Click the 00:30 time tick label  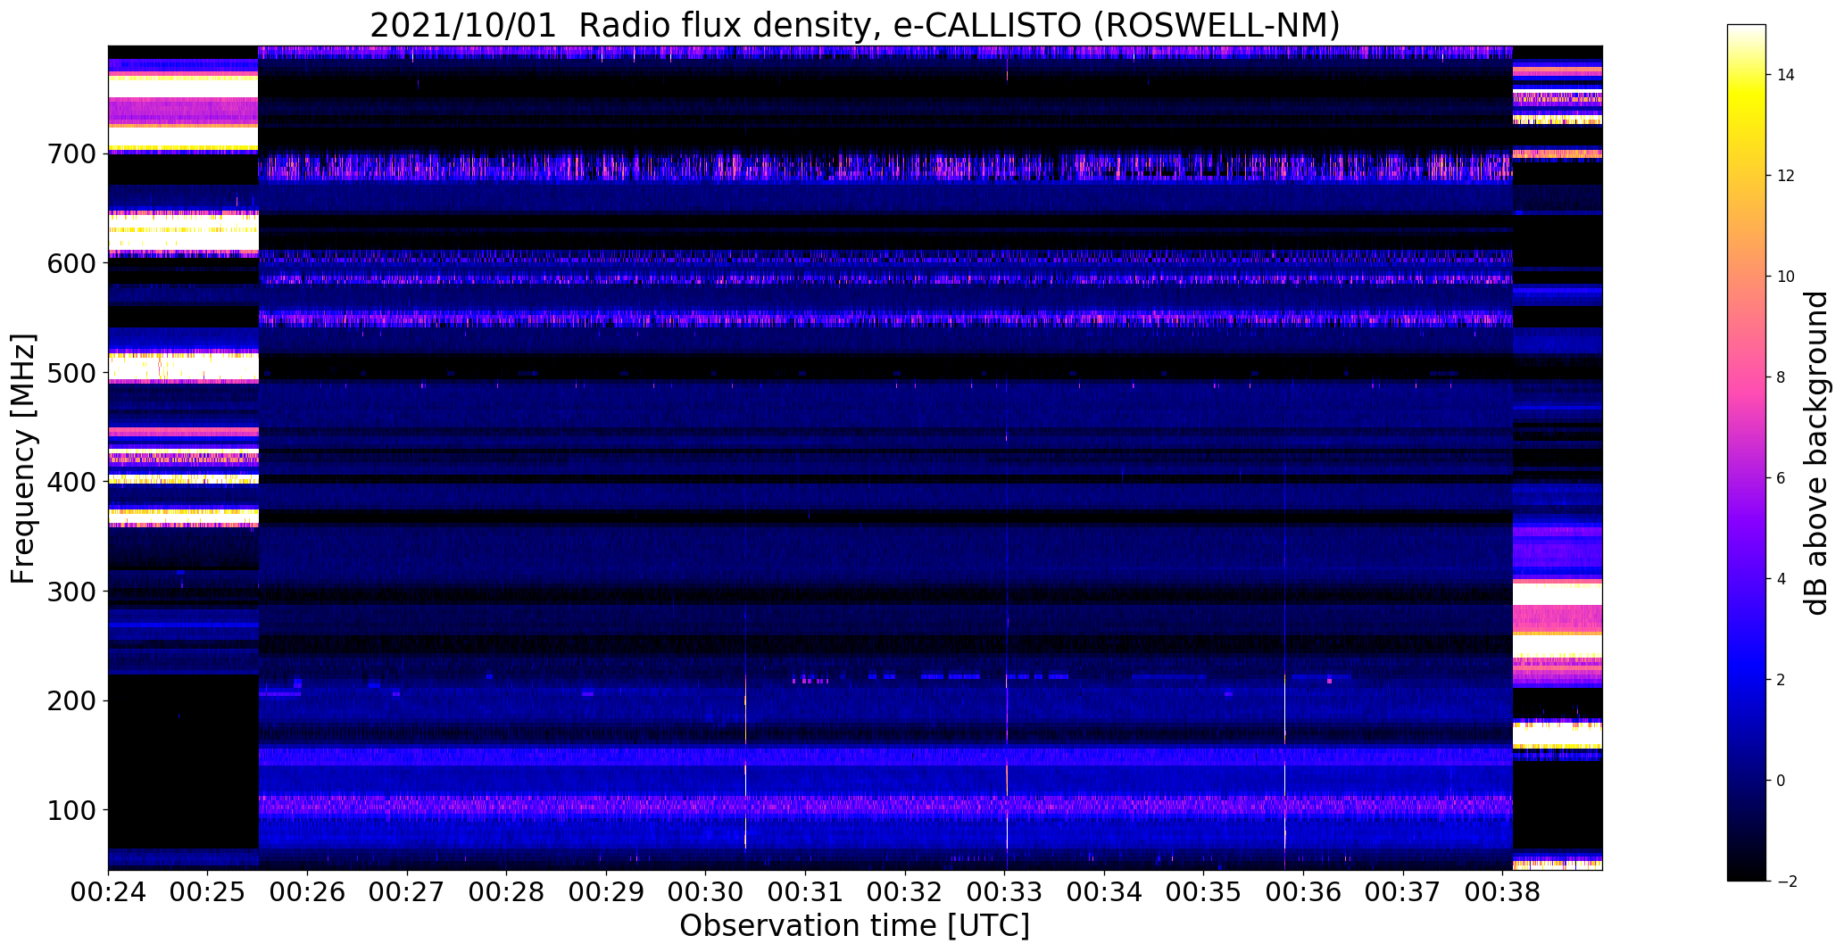coord(706,892)
